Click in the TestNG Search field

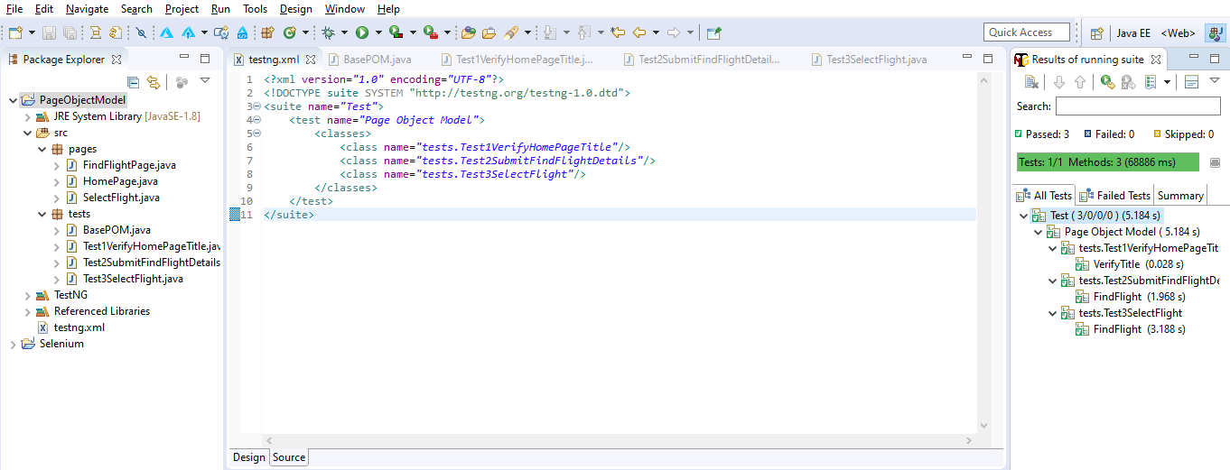[x=1137, y=106]
